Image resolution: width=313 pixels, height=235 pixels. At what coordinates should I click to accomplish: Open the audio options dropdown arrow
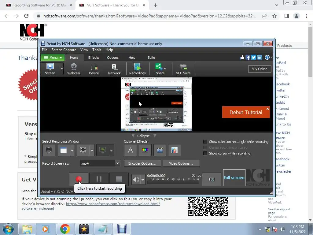[143, 180]
